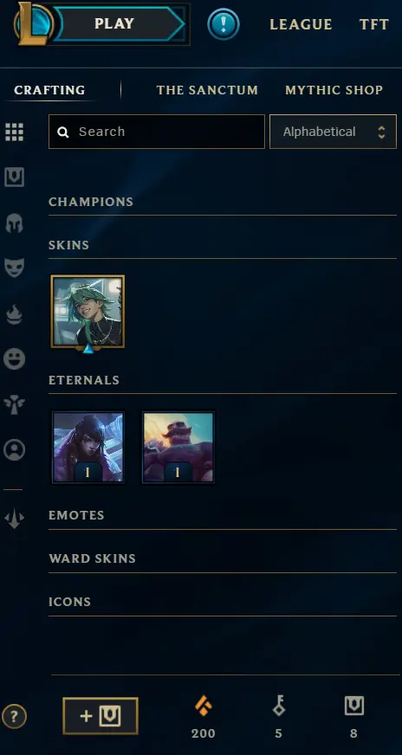The image size is (402, 755).
Task: Click the Play button
Action: pyautogui.click(x=116, y=23)
